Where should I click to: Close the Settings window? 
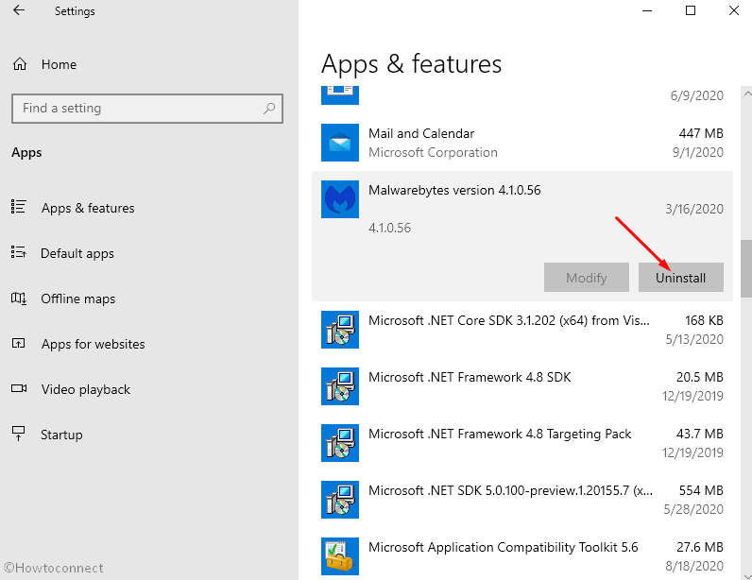pos(733,10)
